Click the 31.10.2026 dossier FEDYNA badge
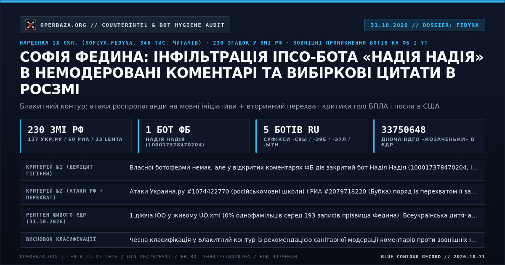This screenshot has height=265, width=505. (x=425, y=25)
